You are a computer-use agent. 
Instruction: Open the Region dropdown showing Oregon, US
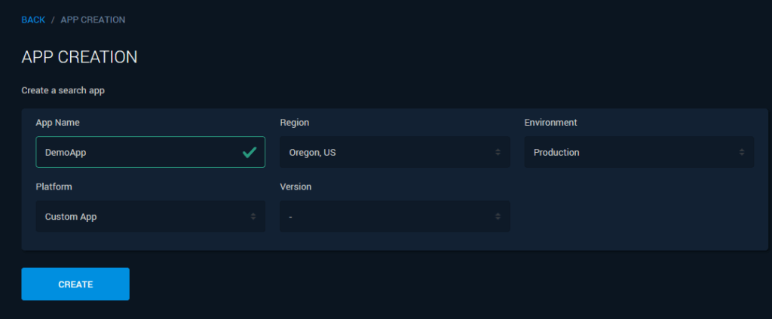coord(384,152)
